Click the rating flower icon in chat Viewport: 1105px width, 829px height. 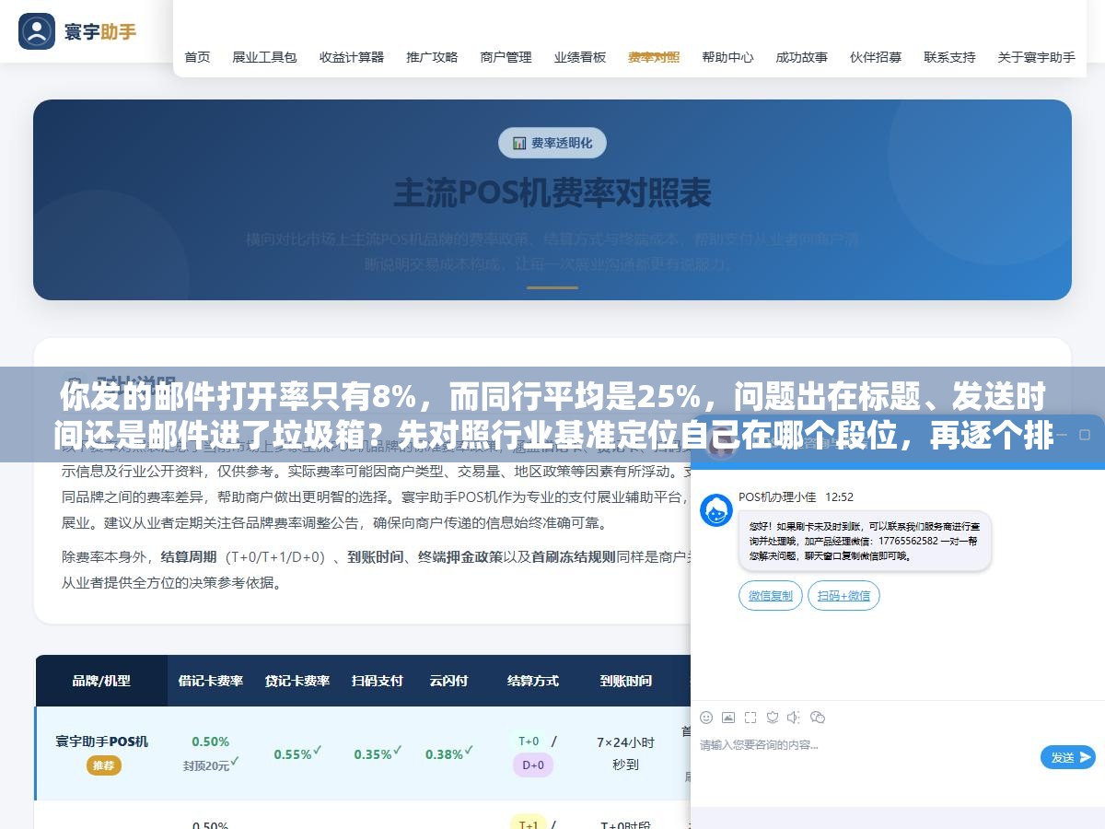(x=773, y=717)
